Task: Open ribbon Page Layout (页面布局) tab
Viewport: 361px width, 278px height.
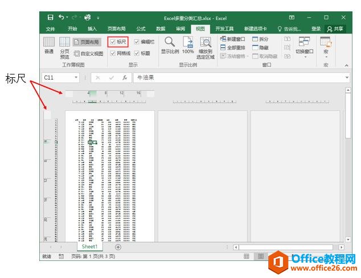Action: pos(117,29)
